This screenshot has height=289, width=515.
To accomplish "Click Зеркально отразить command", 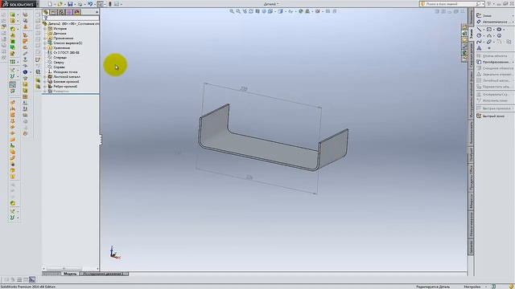I will coord(495,75).
